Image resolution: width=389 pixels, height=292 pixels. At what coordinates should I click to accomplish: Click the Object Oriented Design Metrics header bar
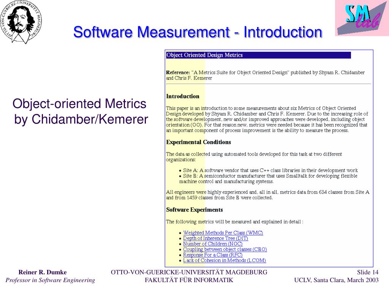tap(258, 55)
